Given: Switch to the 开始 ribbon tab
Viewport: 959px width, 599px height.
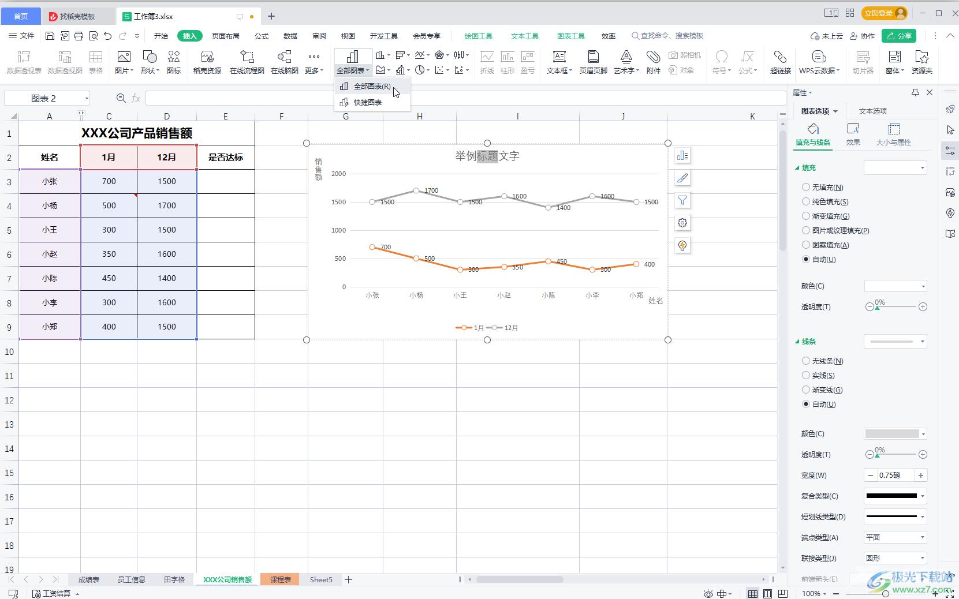Looking at the screenshot, I should [161, 36].
